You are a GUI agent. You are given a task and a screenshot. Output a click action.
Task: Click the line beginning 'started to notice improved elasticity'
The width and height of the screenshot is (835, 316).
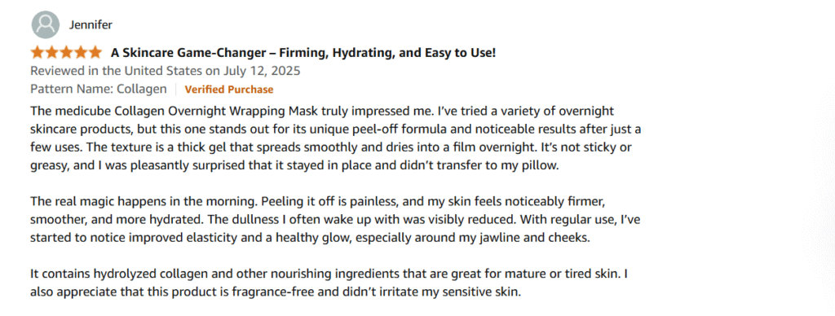311,238
